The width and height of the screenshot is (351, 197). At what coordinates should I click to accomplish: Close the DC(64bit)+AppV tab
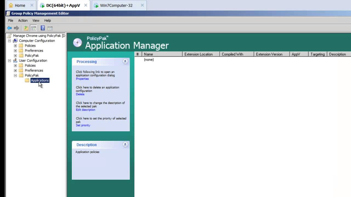click(86, 5)
